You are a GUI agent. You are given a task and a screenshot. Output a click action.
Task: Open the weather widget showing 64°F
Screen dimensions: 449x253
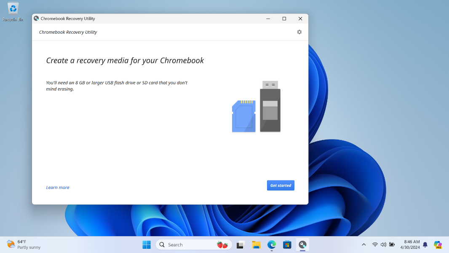tap(24, 245)
